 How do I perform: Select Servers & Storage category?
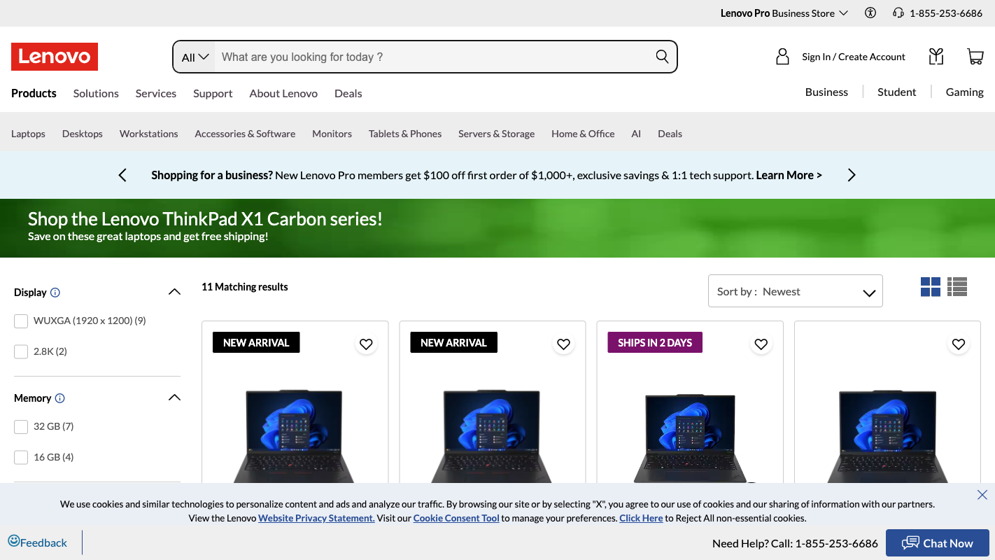496,134
